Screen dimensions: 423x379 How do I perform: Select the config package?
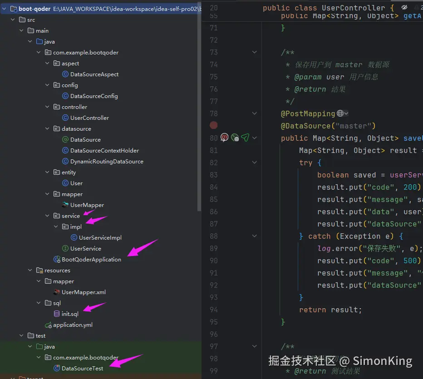coord(69,85)
